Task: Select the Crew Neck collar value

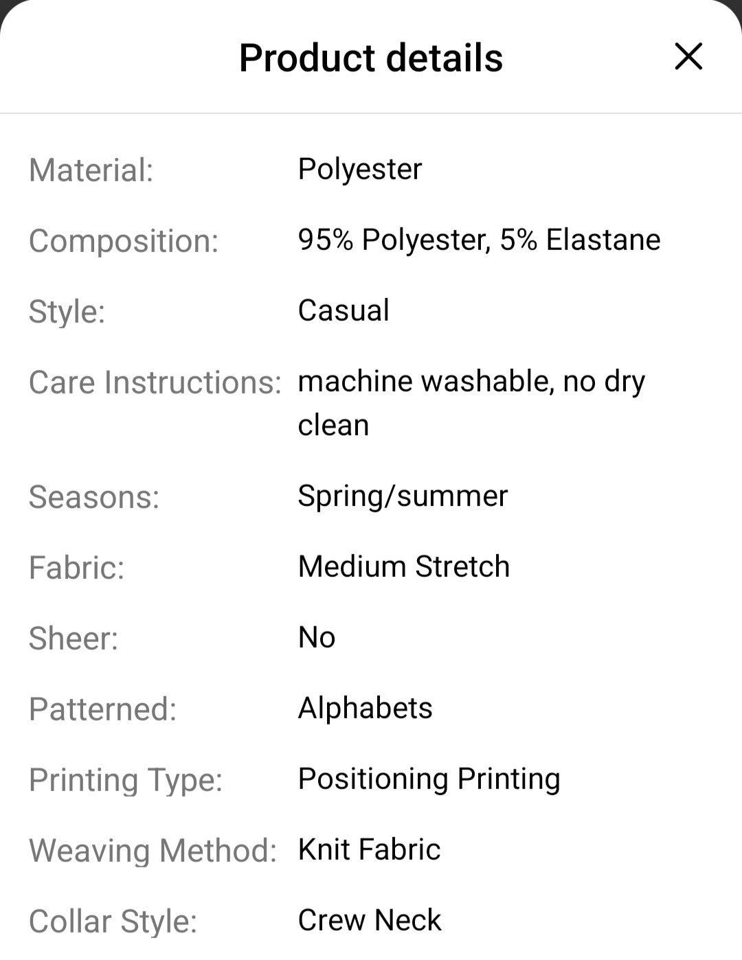Action: (x=370, y=920)
